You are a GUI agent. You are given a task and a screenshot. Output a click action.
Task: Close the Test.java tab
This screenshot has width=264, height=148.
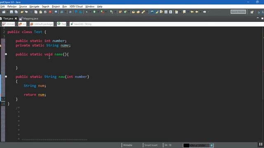point(16,18)
